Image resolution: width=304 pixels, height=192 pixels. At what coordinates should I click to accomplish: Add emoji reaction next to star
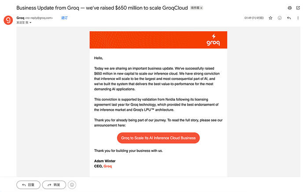[280, 18]
